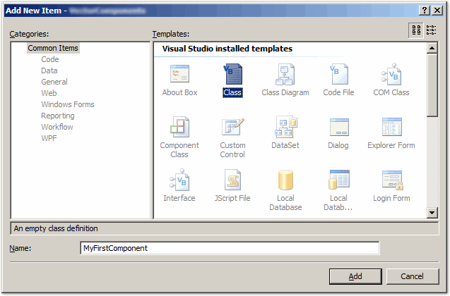
Task: Click the Cancel button
Action: (413, 276)
